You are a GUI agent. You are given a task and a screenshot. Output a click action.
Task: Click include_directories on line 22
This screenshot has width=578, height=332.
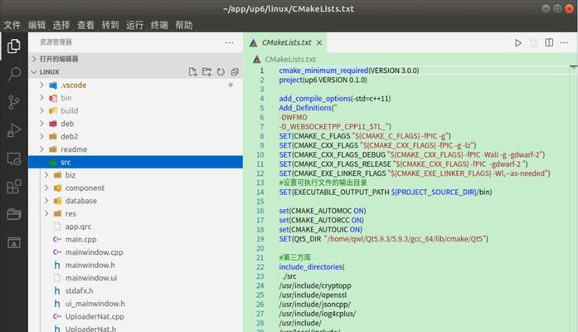pos(310,266)
